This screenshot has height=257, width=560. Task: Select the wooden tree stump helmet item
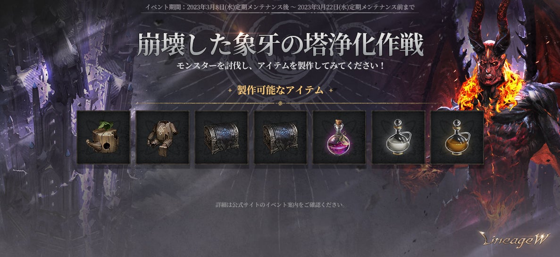pos(104,137)
